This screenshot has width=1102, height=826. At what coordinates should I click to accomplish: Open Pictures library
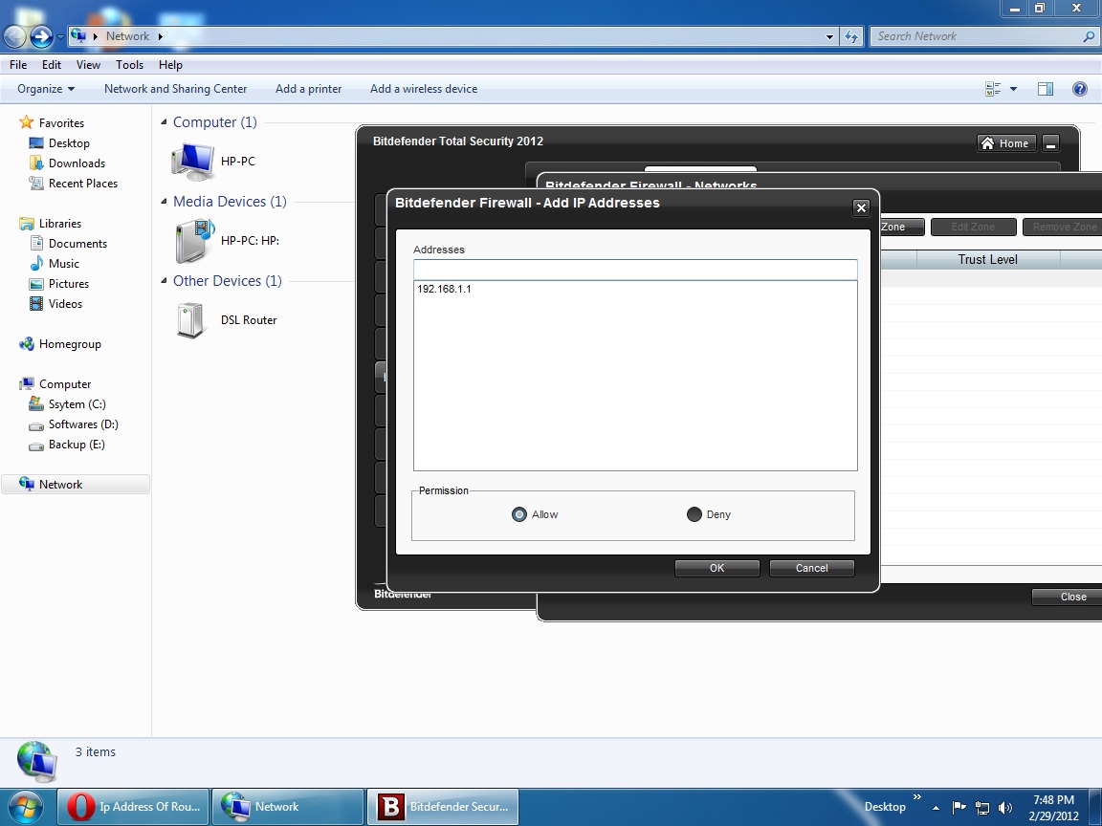pyautogui.click(x=68, y=284)
